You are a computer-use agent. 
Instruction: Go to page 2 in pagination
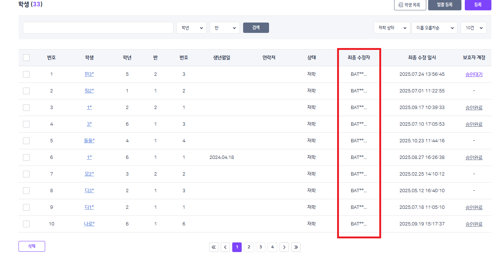click(249, 247)
